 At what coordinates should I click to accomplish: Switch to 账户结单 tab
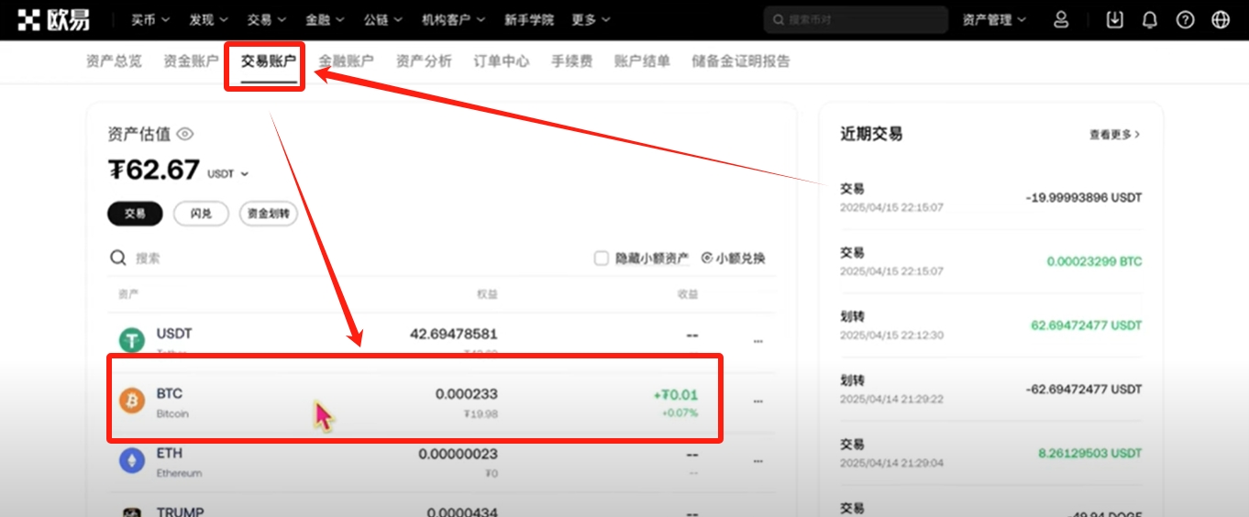(642, 61)
